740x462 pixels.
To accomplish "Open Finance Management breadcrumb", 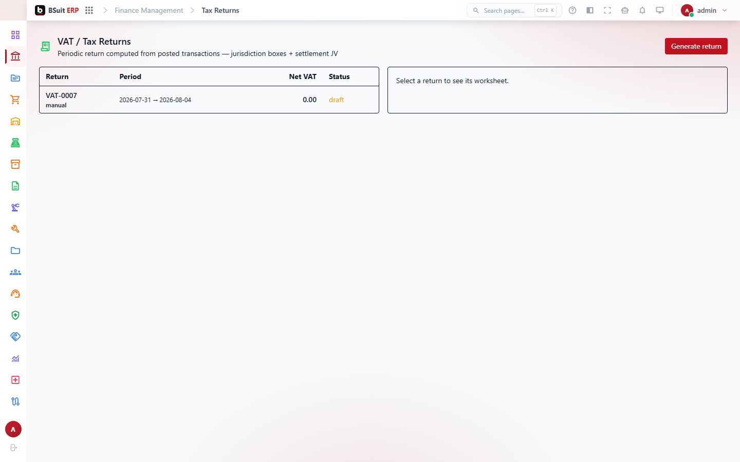I will (149, 10).
